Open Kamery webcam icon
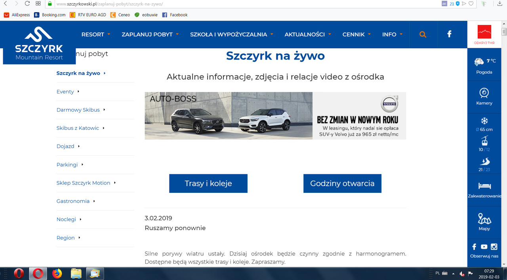The image size is (507, 280). point(484,96)
